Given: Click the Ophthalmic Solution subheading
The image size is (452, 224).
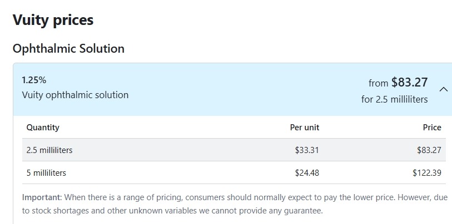Looking at the screenshot, I should click(68, 48).
